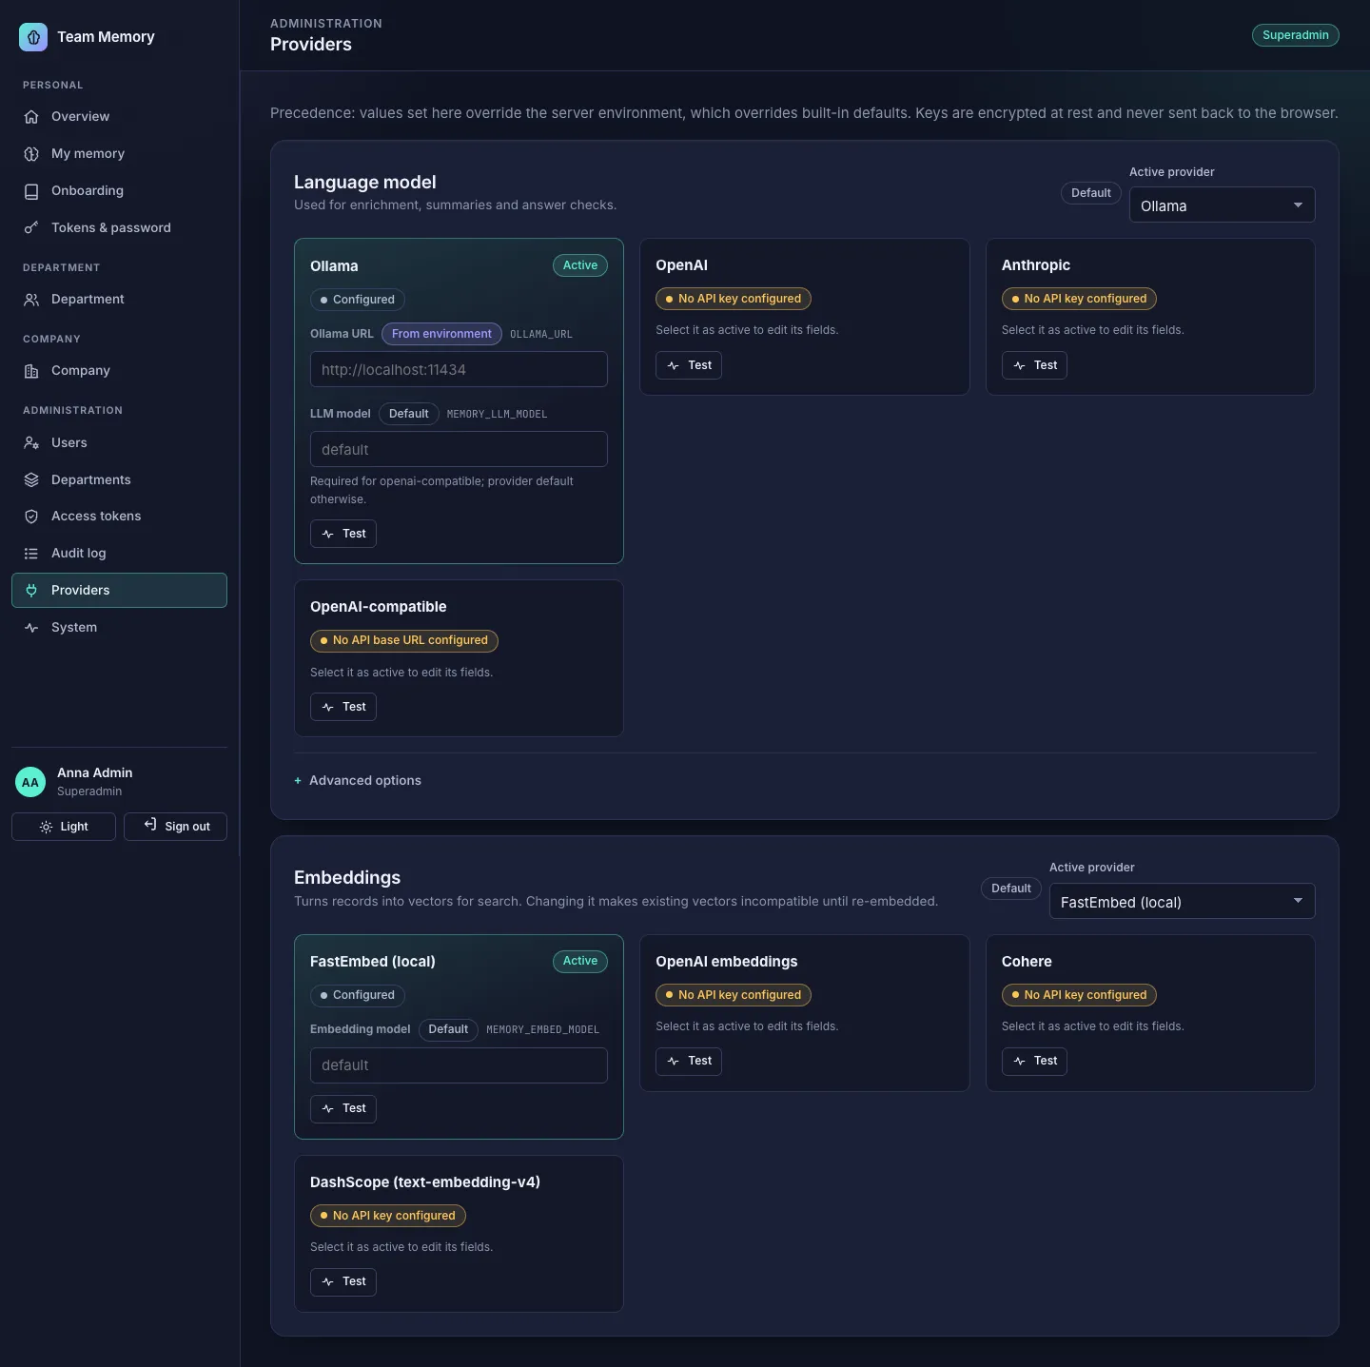Click the Embeddings section heading
Screen dimensions: 1370x1367
(x=347, y=877)
